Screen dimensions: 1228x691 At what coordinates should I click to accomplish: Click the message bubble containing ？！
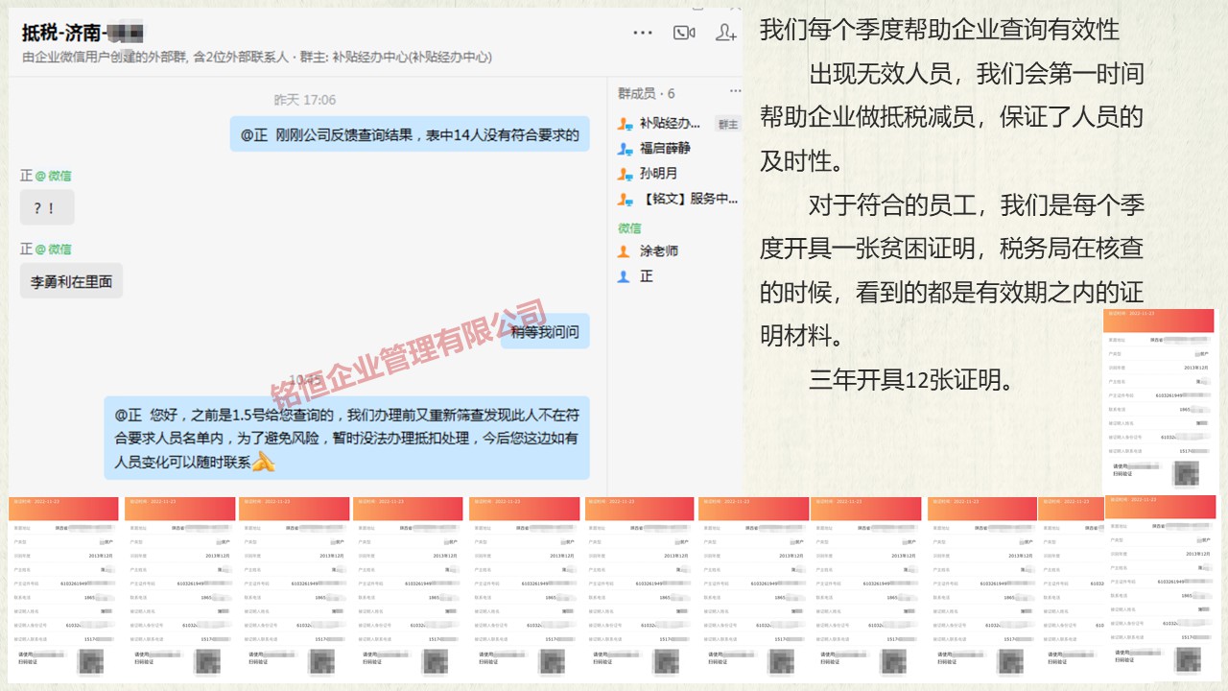(x=47, y=207)
